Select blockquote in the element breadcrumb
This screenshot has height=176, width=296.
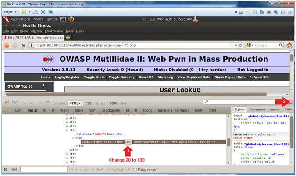pyautogui.click(x=111, y=110)
